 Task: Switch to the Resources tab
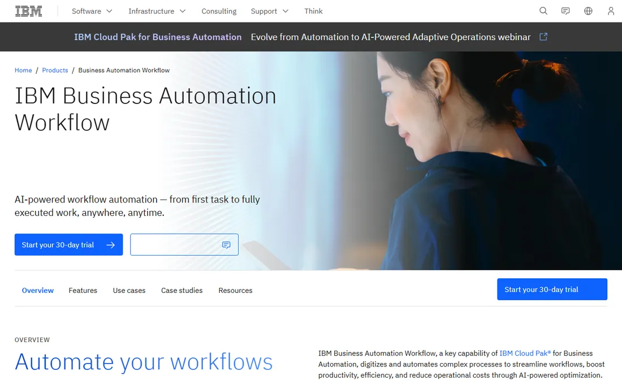coord(235,290)
